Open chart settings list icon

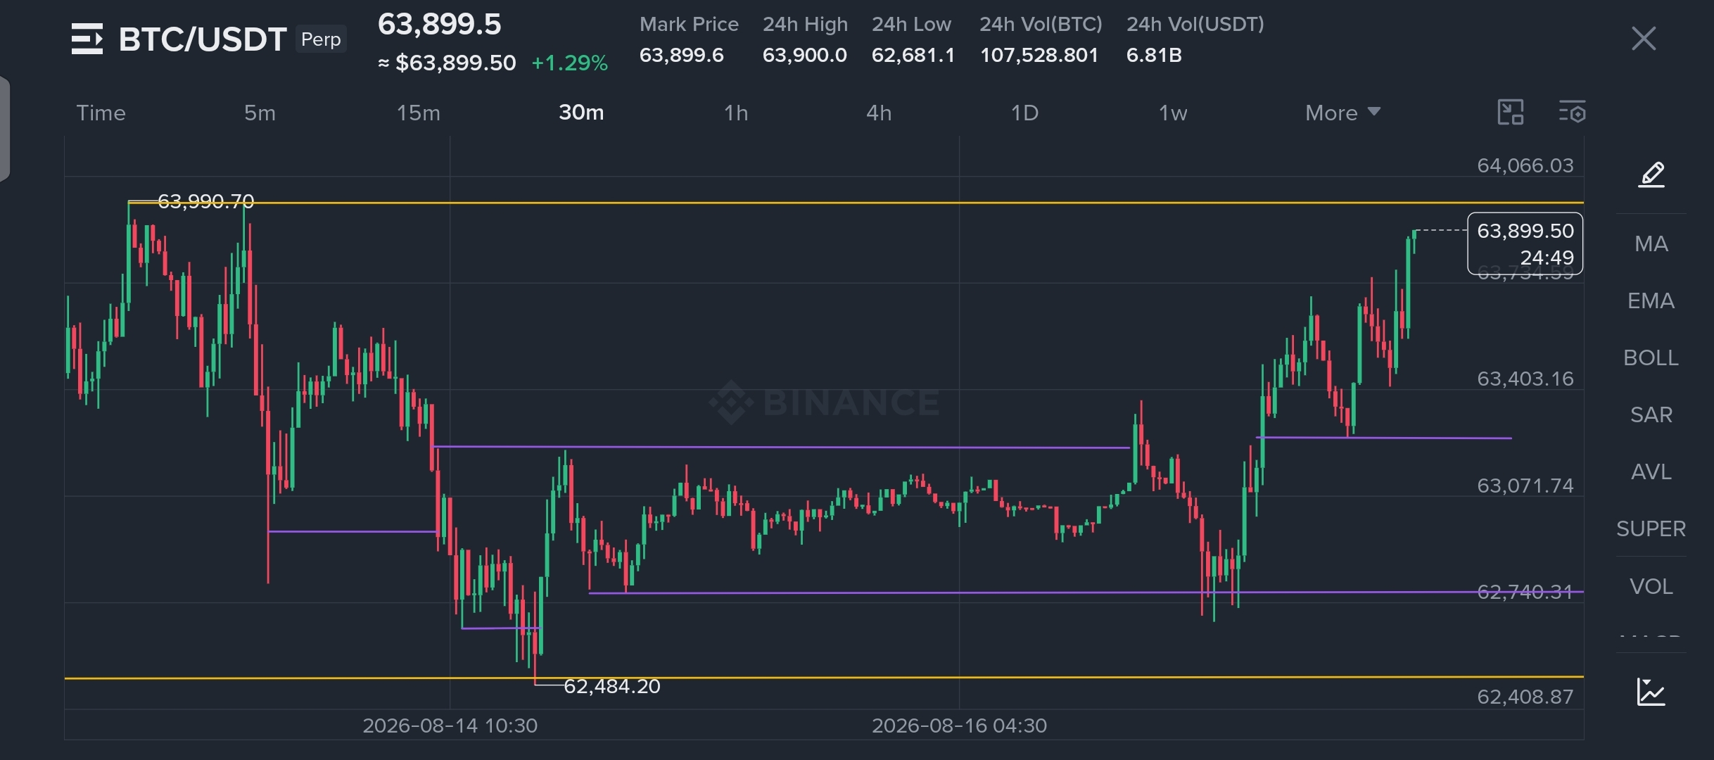pos(1572,113)
